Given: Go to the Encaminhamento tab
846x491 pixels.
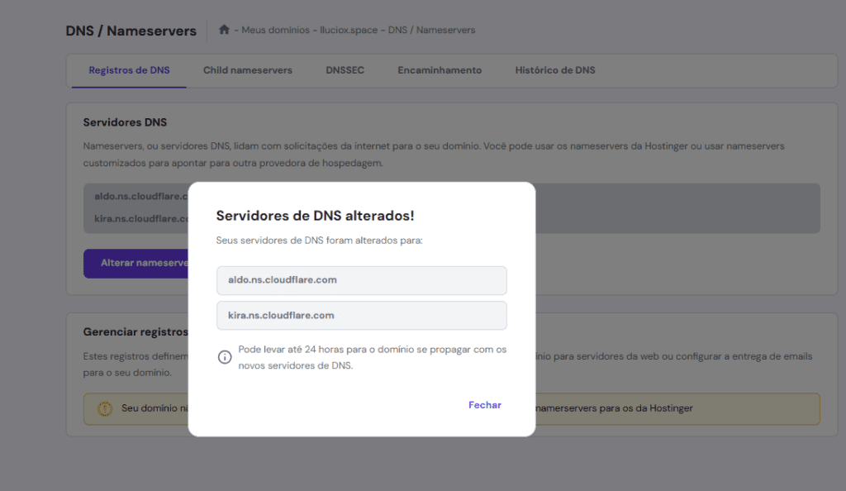Looking at the screenshot, I should [440, 70].
